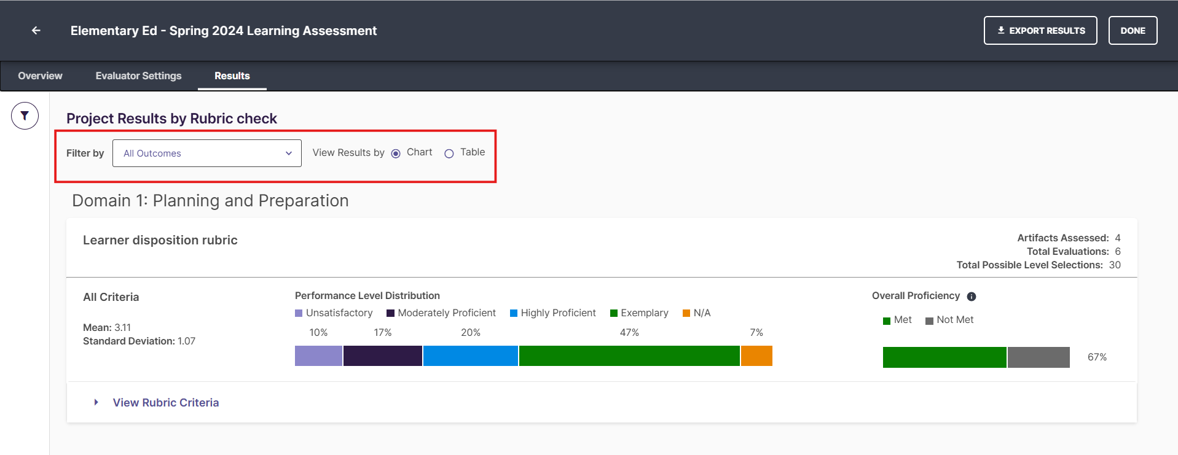1178x455 pixels.
Task: Click the Overall Proficiency info icon
Action: pyautogui.click(x=971, y=297)
